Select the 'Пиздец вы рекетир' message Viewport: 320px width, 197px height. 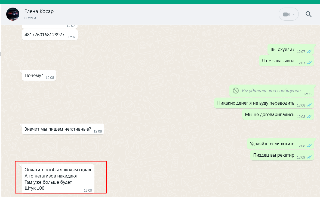[282, 155]
